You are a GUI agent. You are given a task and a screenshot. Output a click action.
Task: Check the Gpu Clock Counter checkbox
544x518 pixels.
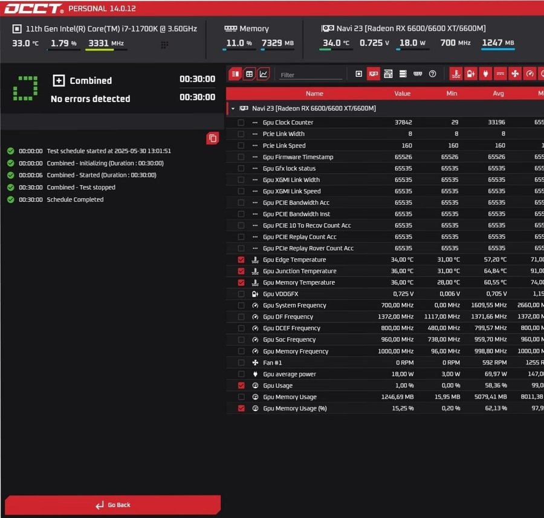tap(241, 123)
